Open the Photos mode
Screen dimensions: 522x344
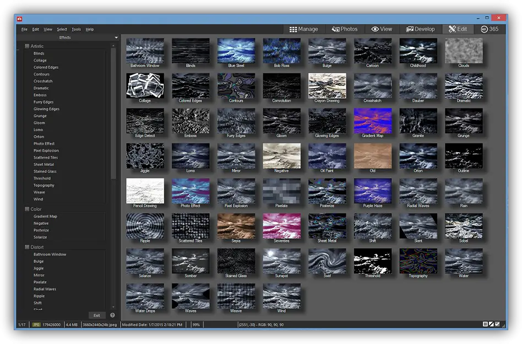tap(344, 29)
